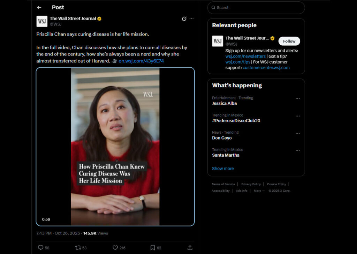This screenshot has width=357, height=254.
Task: Open the post's three-dot more menu
Action: [191, 18]
